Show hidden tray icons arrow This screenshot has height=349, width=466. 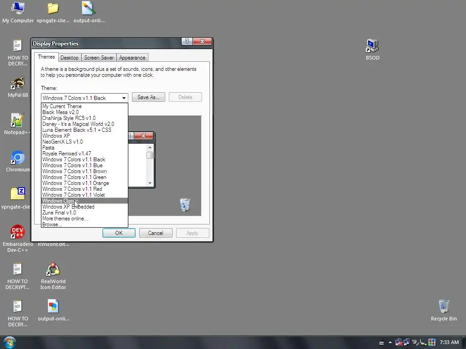coord(390,342)
